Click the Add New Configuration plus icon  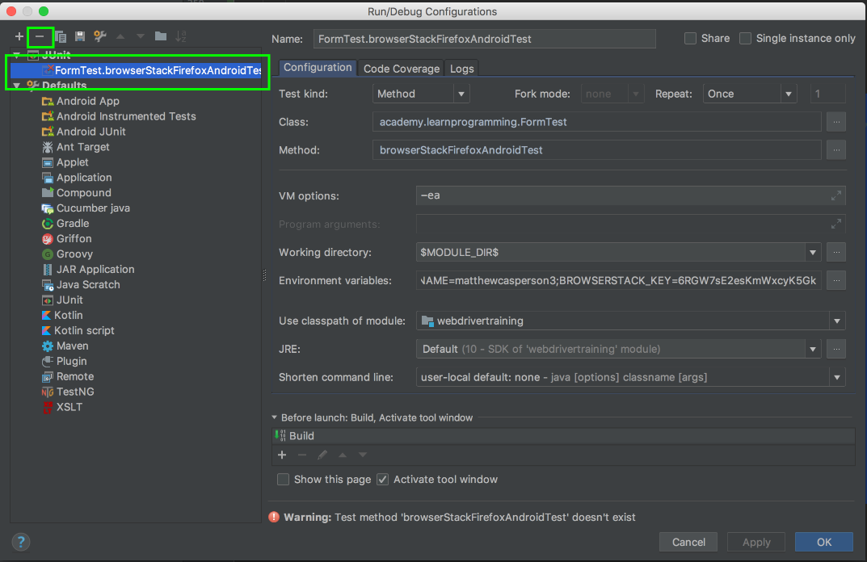click(19, 36)
